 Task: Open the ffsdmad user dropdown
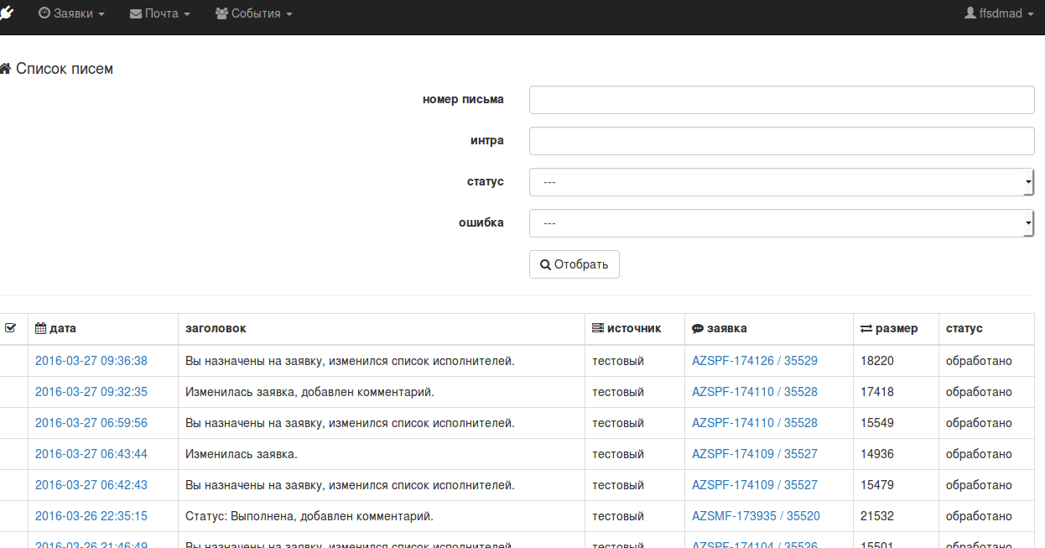tap(1000, 14)
